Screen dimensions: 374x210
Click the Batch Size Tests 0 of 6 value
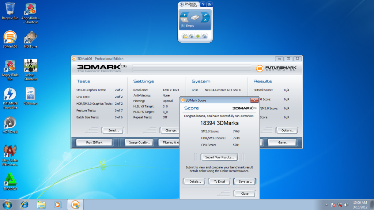pos(118,117)
